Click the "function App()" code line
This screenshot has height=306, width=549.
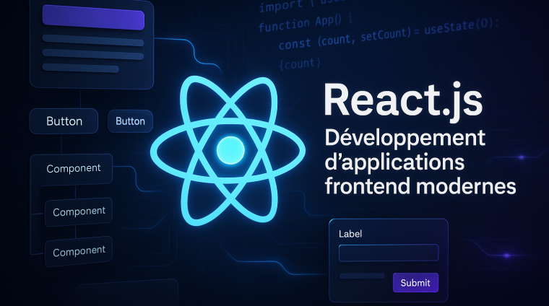[306, 22]
